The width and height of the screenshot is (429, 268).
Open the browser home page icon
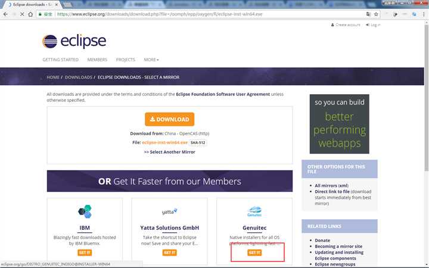[x=30, y=14]
